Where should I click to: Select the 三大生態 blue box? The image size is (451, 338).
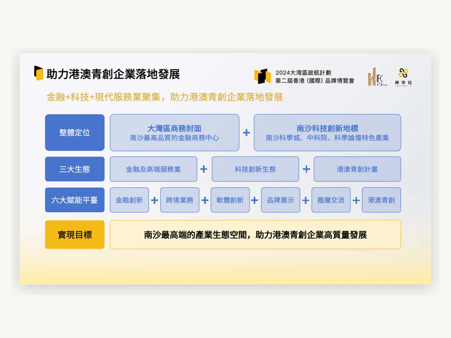(75, 169)
